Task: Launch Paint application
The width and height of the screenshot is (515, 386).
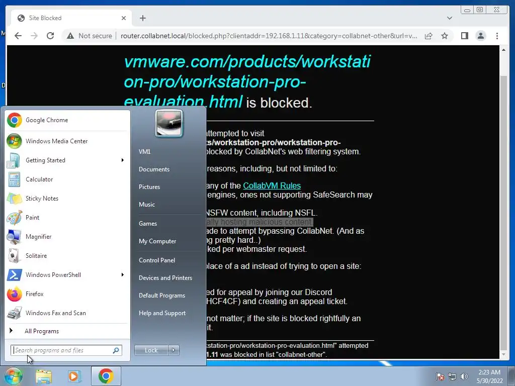Action: [x=67, y=217]
